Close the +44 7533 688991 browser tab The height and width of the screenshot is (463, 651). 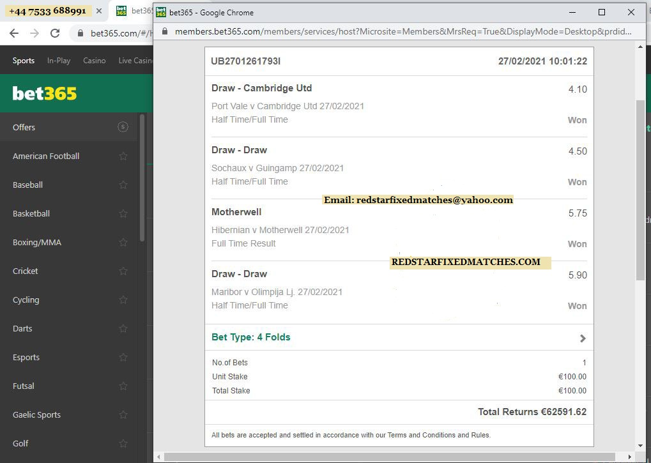[99, 11]
